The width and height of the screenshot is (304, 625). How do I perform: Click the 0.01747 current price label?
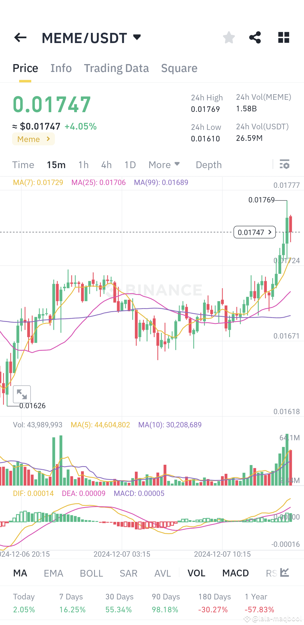click(254, 232)
